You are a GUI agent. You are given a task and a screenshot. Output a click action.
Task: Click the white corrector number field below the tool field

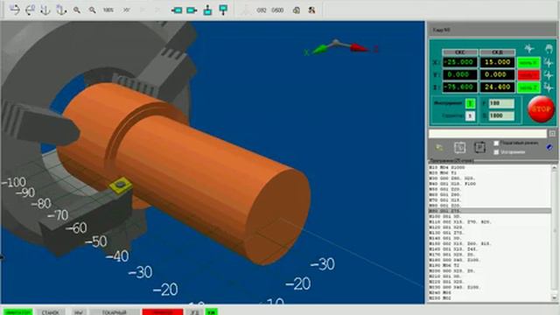(470, 115)
